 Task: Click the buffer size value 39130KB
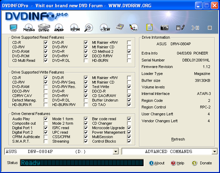(x=202, y=80)
